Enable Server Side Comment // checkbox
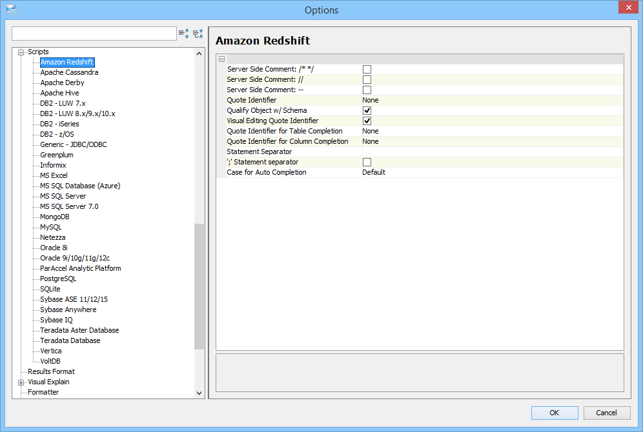The image size is (643, 432). 367,79
